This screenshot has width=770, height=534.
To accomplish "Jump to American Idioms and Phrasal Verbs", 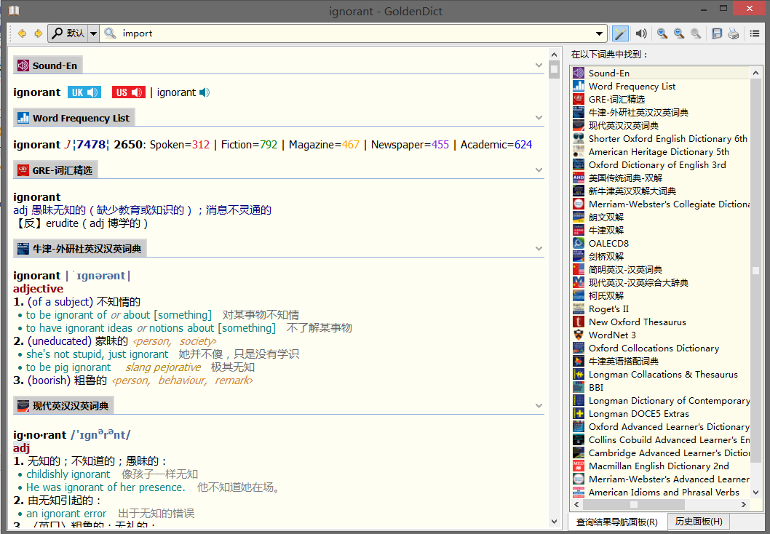I will pyautogui.click(x=661, y=493).
